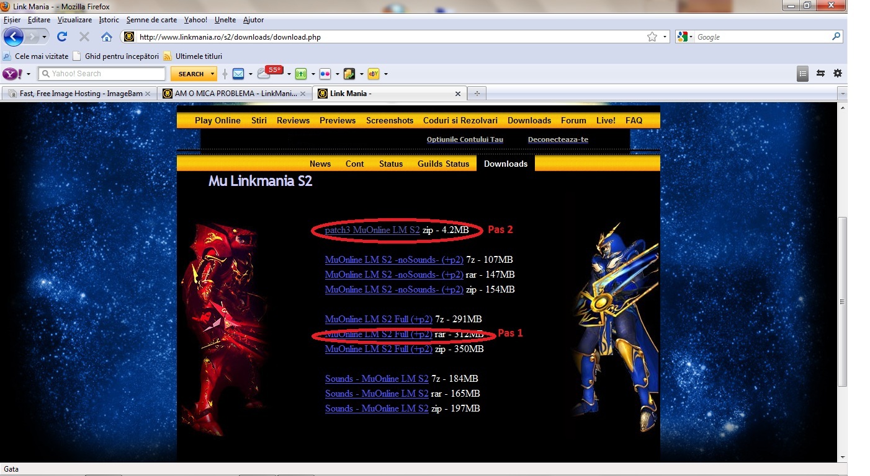870x476 pixels.
Task: Open Coduri si Rezolvari in the site menu
Action: [x=460, y=120]
